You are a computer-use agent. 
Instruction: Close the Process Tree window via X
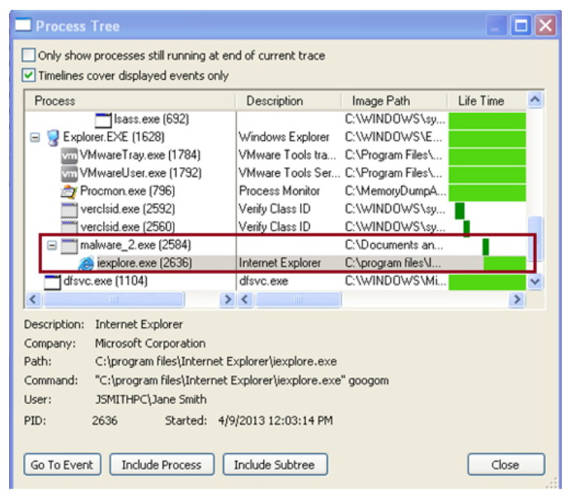click(x=545, y=26)
